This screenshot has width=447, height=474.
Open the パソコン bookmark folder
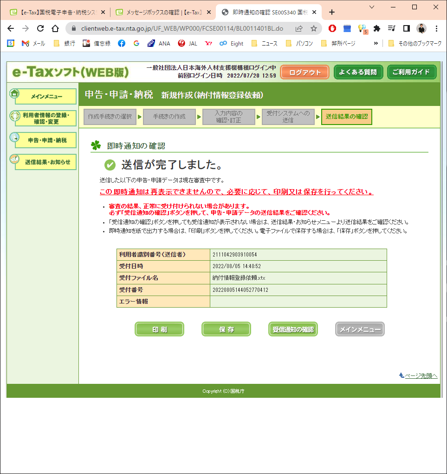point(299,44)
